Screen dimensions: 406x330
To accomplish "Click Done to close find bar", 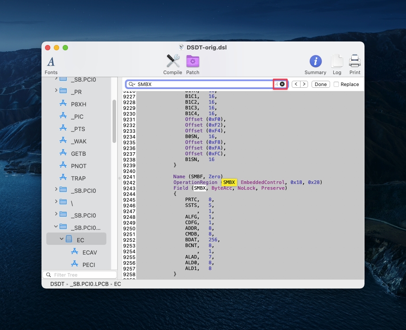I will 321,84.
